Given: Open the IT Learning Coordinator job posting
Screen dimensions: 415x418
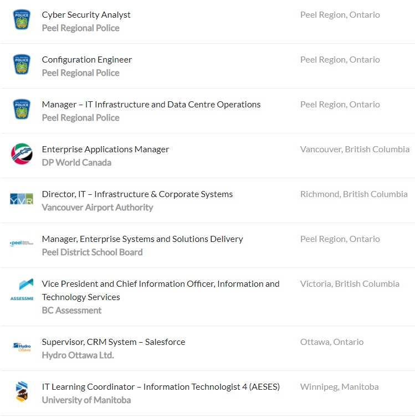Looking at the screenshot, I should point(161,387).
